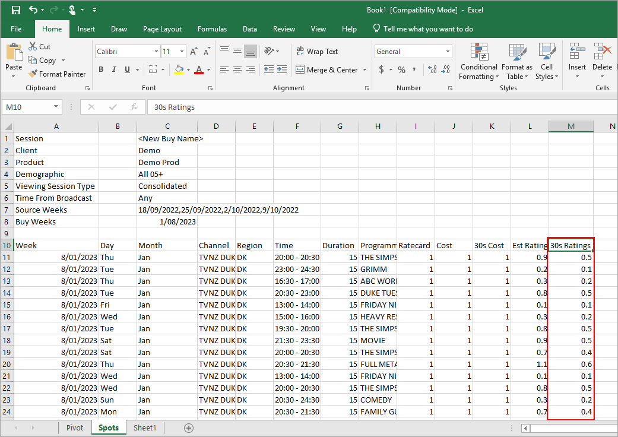Toggle Italic formatting
618x437 pixels.
(114, 69)
